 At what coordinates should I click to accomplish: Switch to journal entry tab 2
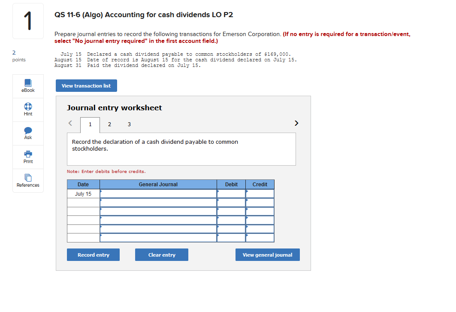109,124
